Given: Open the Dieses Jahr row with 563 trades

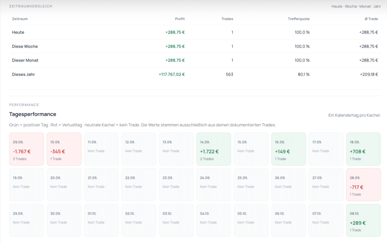Looking at the screenshot, I should (195, 74).
